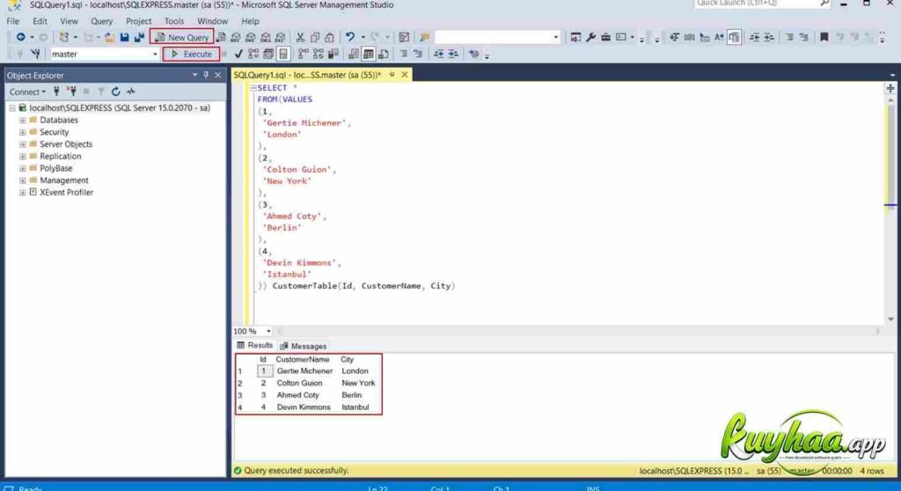Open Activity Monitor from Object Explorer toolbar
901x491 pixels.
click(x=131, y=92)
